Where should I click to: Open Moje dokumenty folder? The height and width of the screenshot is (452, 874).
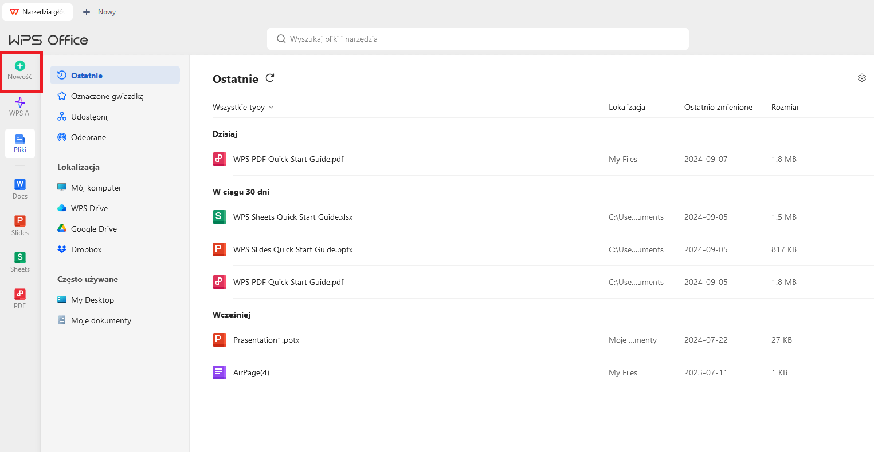101,320
